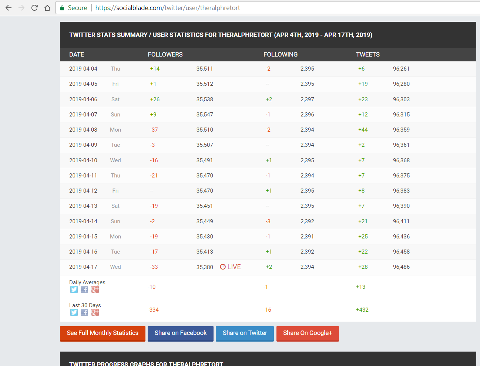Image resolution: width=480 pixels, height=366 pixels.
Task: Select follower change +26
Action: tap(155, 99)
